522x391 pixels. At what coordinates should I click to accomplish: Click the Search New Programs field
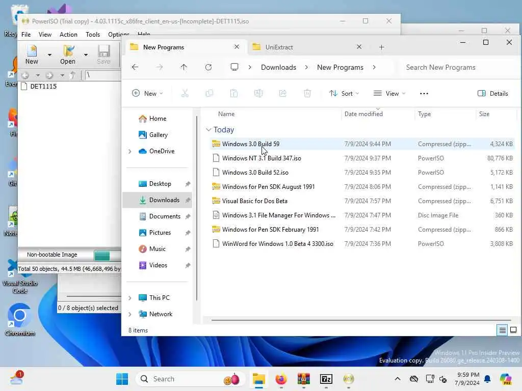pyautogui.click(x=459, y=67)
